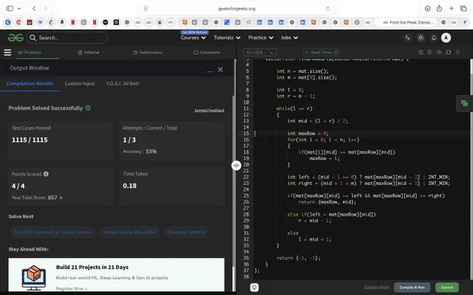
Task: Click the language translate icon in header
Action: [x=408, y=37]
